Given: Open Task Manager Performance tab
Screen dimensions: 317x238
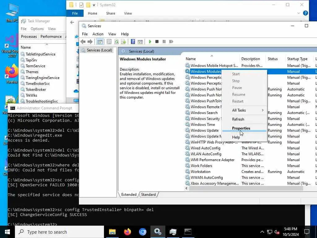Looking at the screenshot, I should tap(51, 37).
